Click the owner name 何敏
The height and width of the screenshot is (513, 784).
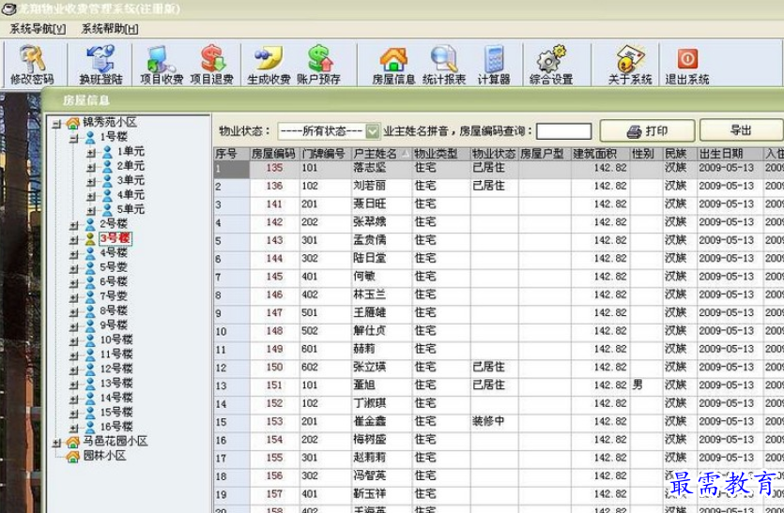(364, 277)
